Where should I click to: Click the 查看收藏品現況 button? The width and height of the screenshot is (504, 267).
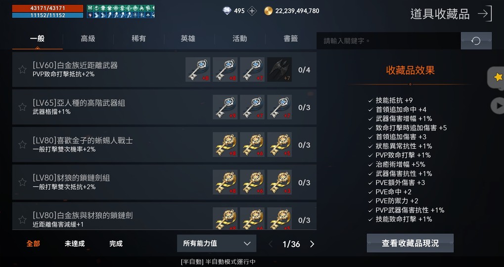410,243
